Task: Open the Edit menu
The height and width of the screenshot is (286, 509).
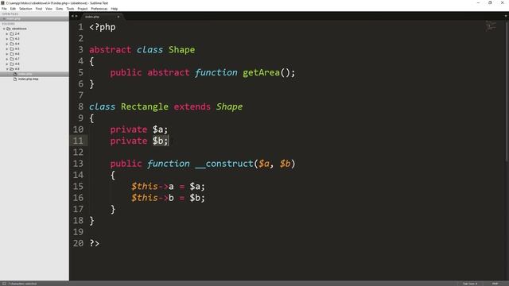Action: pos(13,9)
